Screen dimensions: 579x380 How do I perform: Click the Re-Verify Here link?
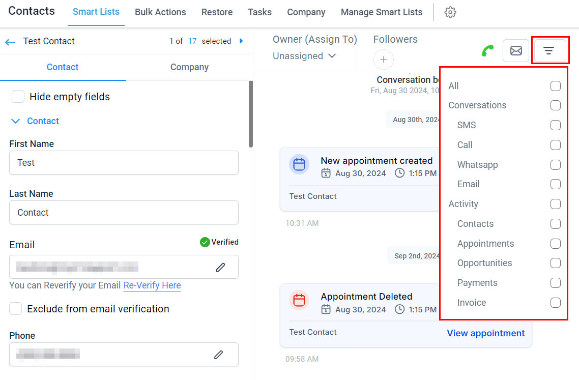(152, 285)
